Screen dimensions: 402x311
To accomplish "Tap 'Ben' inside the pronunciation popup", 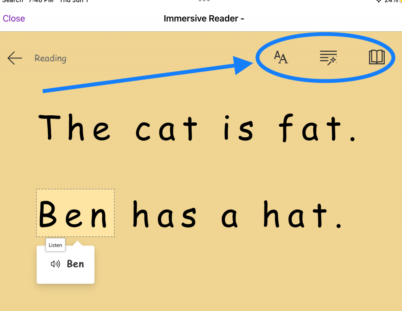I will coord(75,264).
